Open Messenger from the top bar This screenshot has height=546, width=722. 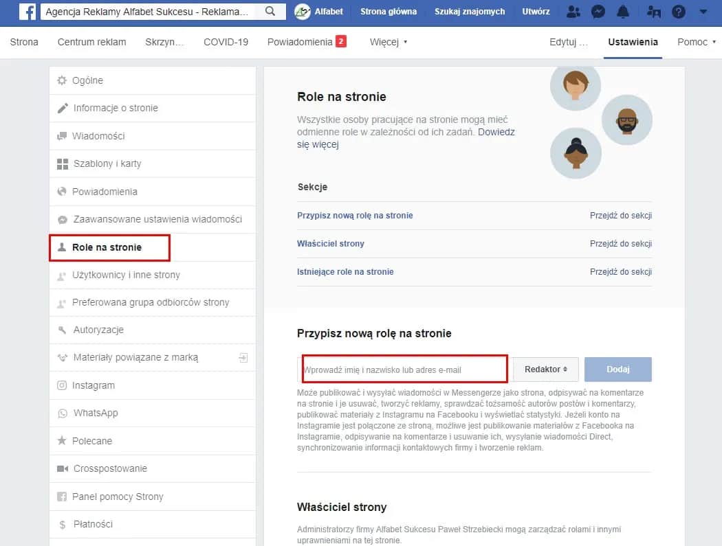[598, 11]
